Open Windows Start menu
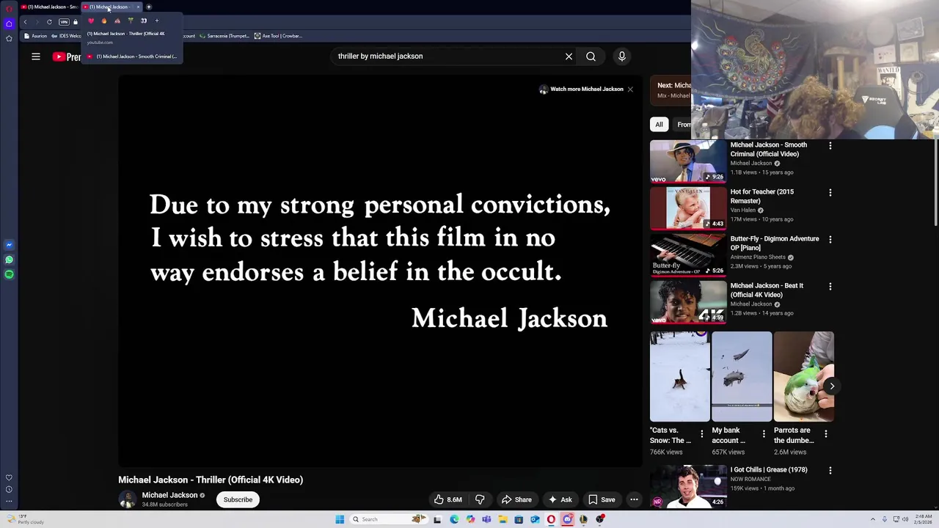939x528 pixels. tap(340, 519)
